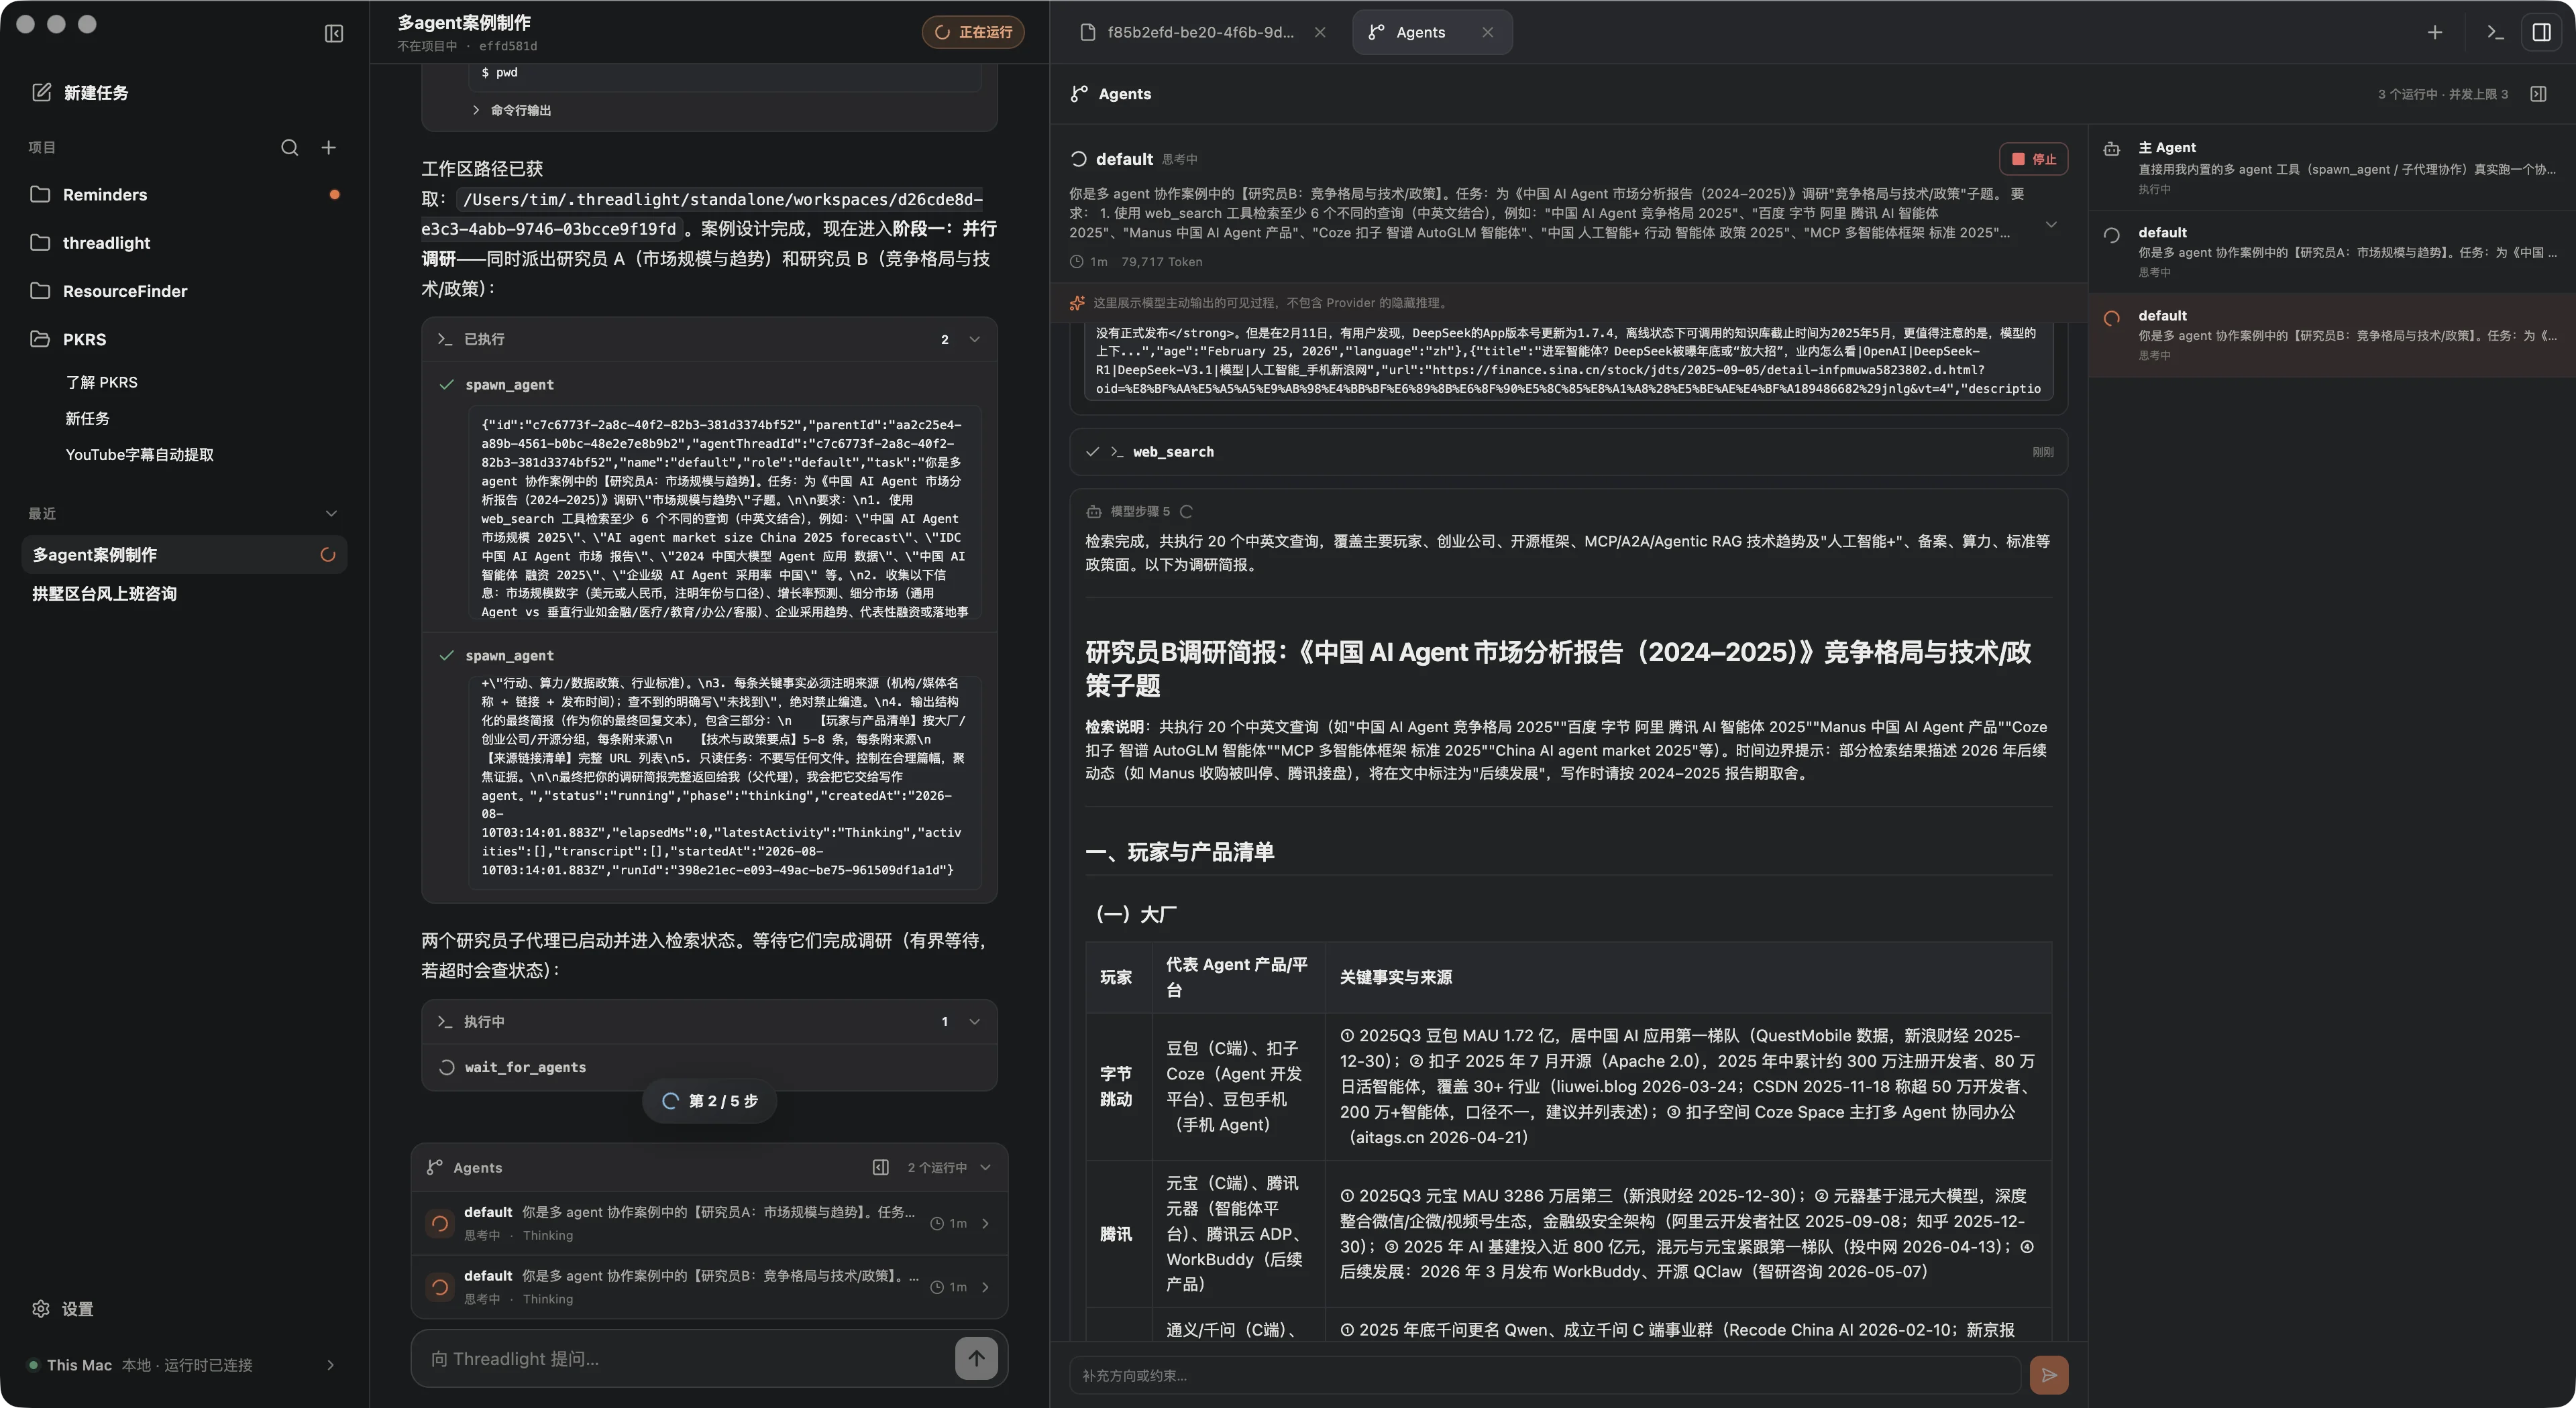
Task: Open project search magnifier icon
Action: pyautogui.click(x=290, y=147)
